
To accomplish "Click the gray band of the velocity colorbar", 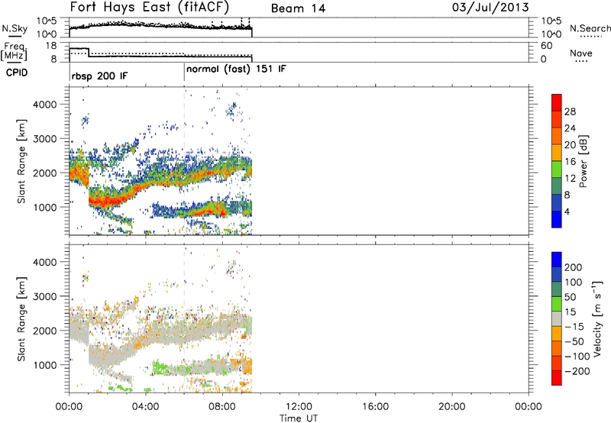I will 557,318.
